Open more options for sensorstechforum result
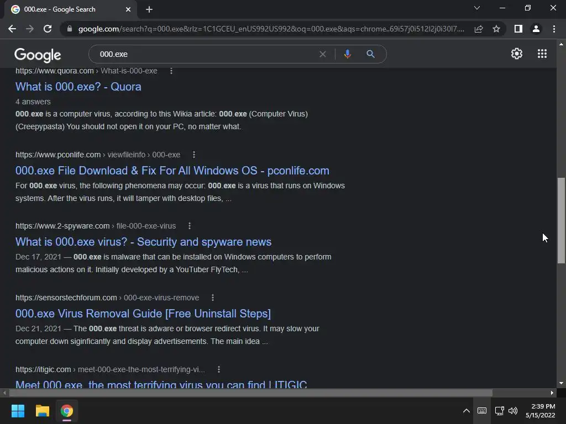 [x=213, y=298]
